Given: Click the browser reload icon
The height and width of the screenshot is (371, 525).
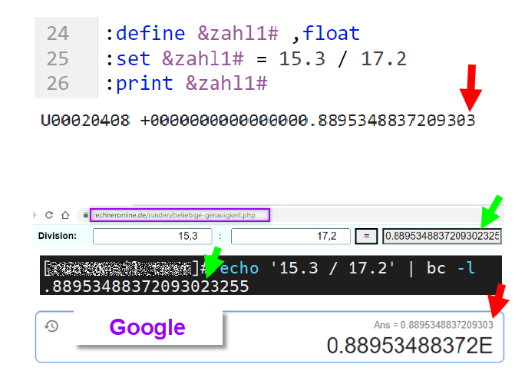Looking at the screenshot, I should (x=49, y=215).
